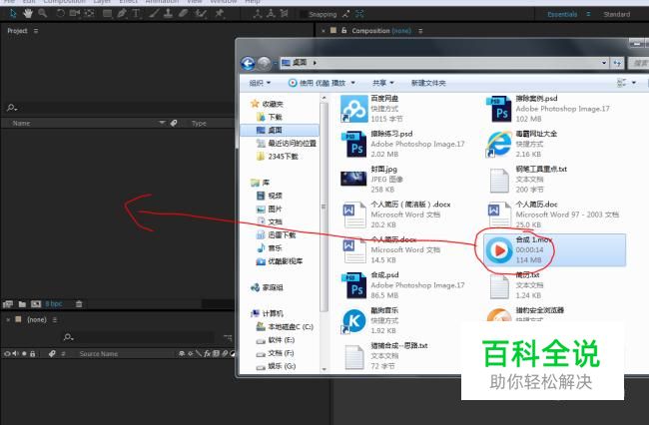The width and height of the screenshot is (649, 425).
Task: Open the timeline (none) panel menu
Action: tap(55, 320)
